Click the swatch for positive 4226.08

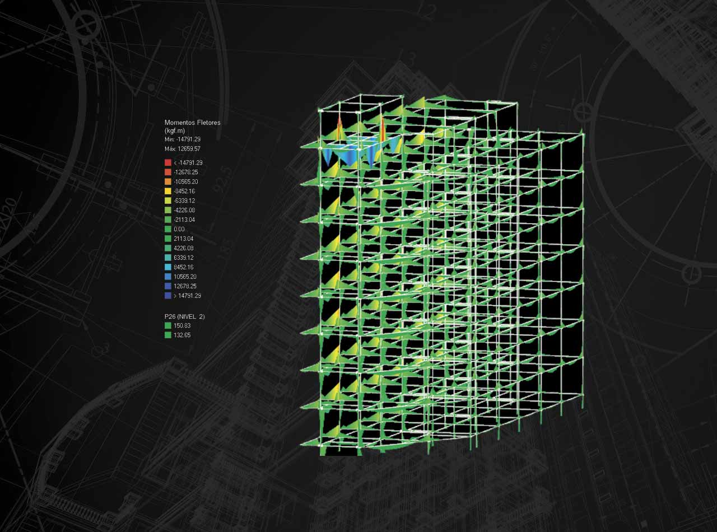[167, 248]
